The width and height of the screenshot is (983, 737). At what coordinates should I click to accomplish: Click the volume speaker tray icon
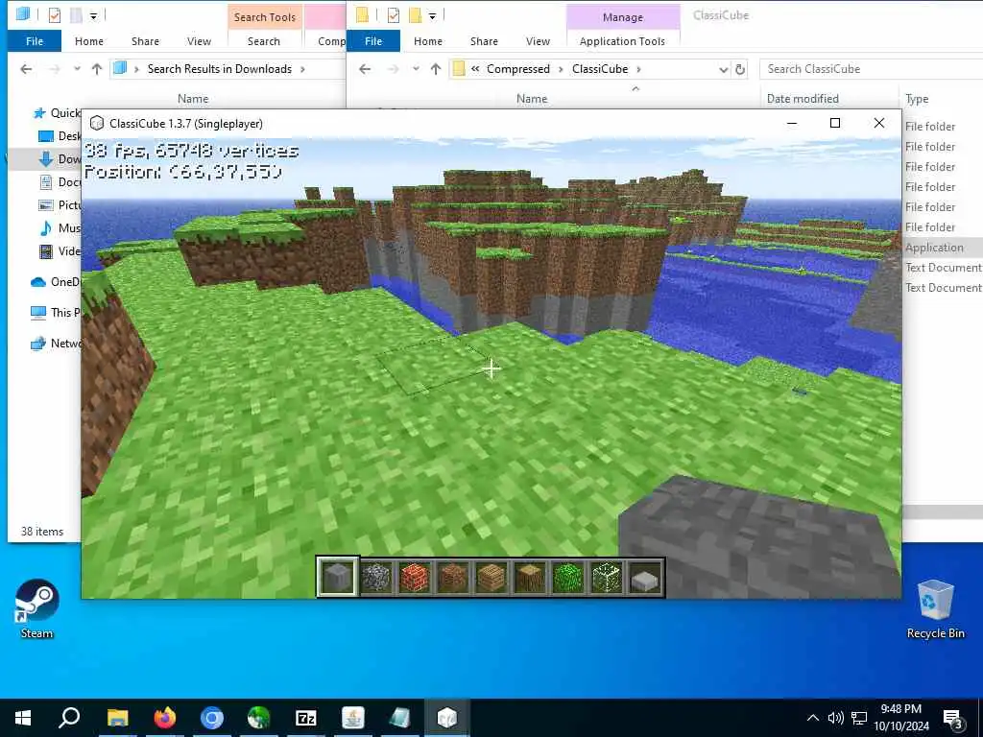[x=835, y=718]
